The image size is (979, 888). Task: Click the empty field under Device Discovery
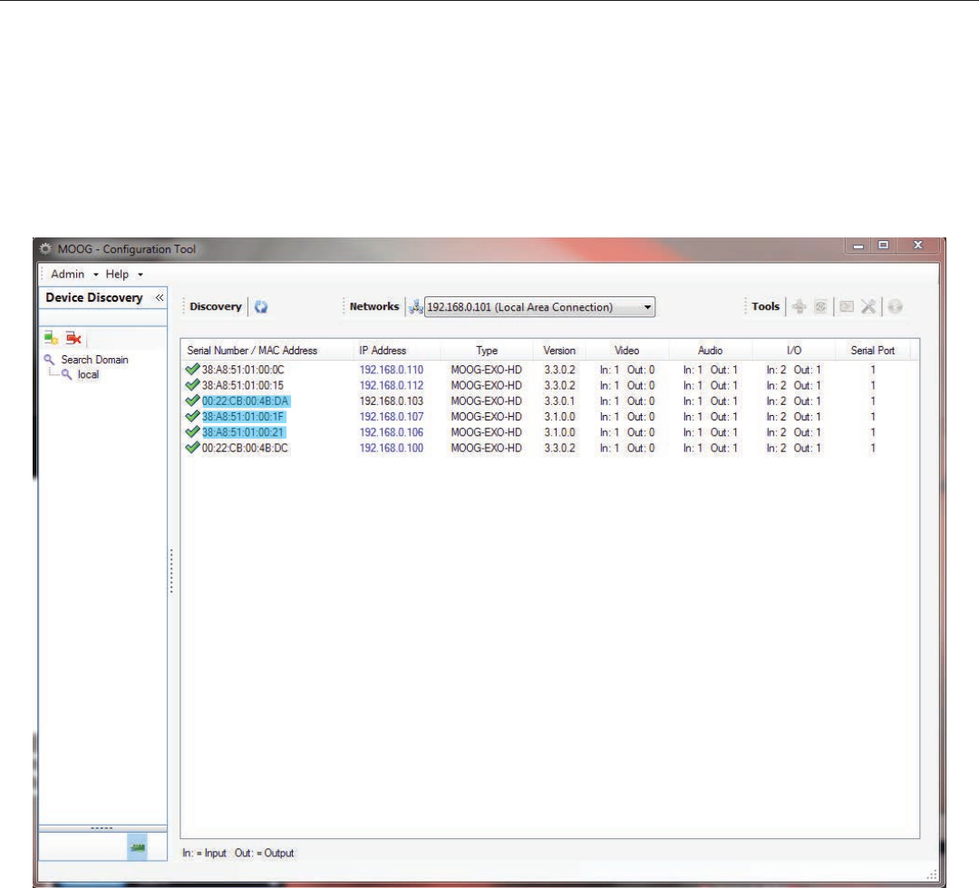pyautogui.click(x=102, y=318)
